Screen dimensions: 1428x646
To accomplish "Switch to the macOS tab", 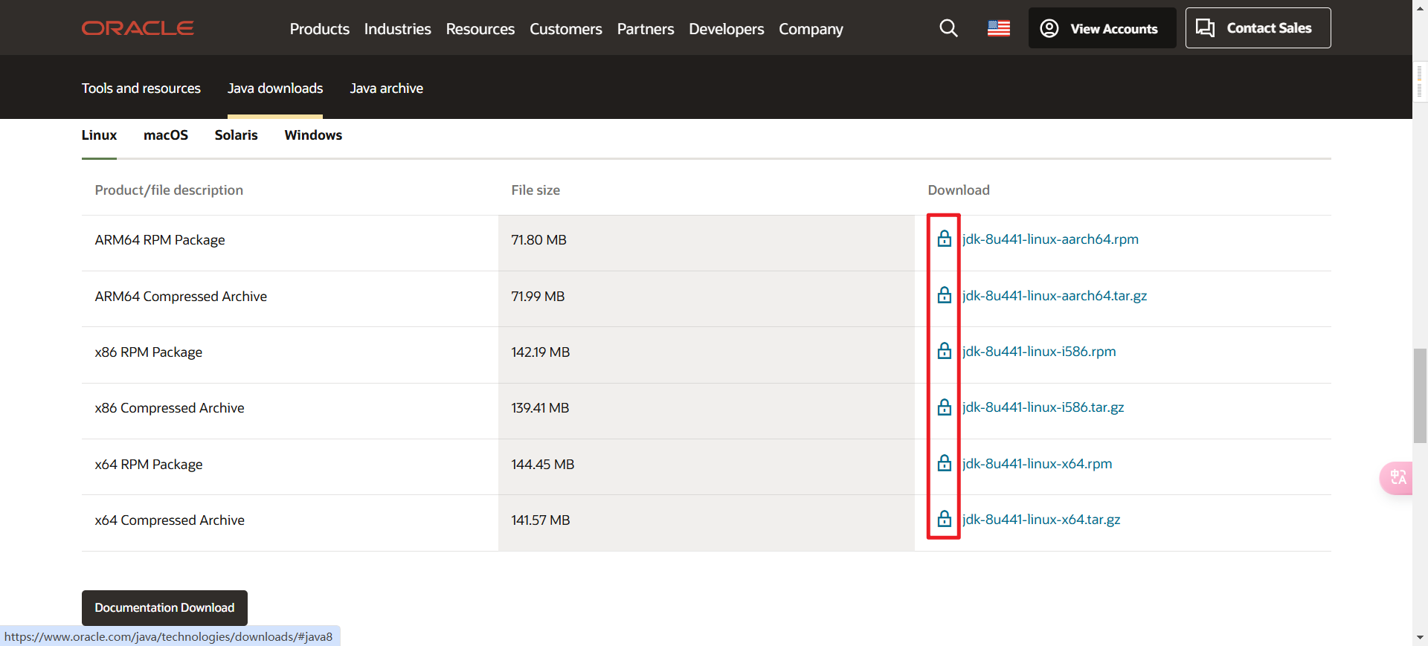I will pyautogui.click(x=166, y=135).
